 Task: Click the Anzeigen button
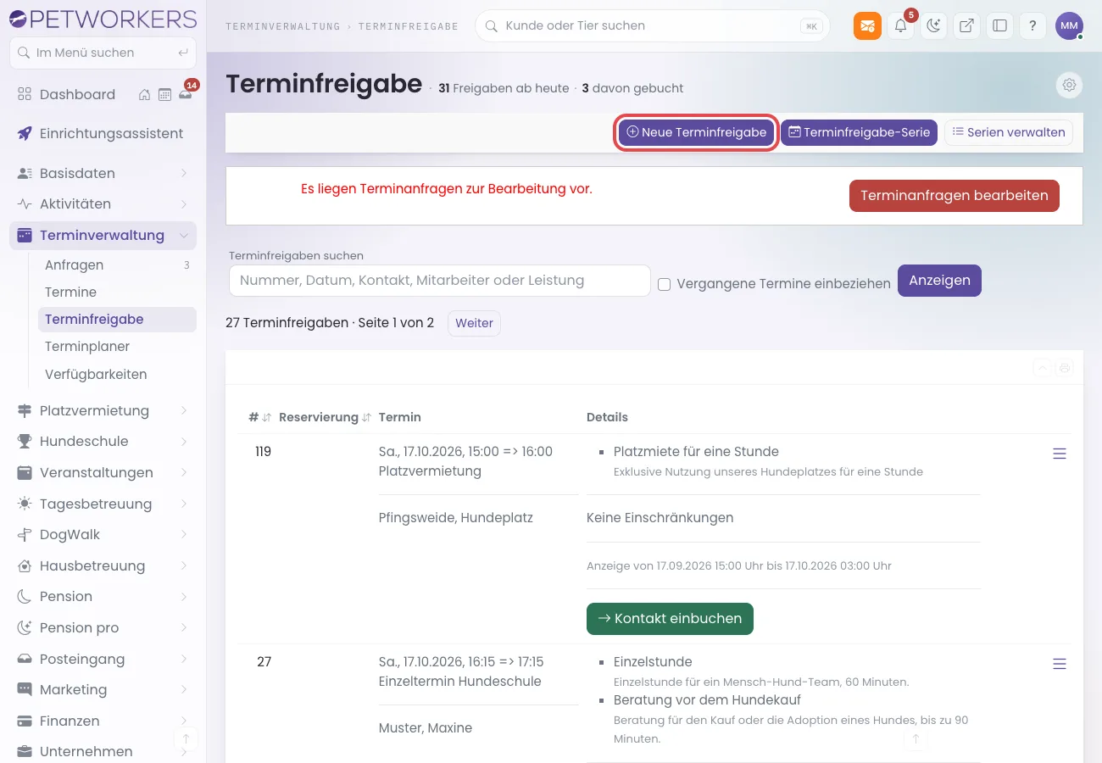point(939,281)
